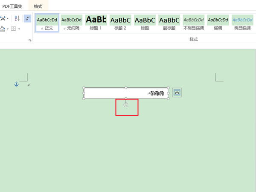The height and width of the screenshot is (192, 256).
Task: Open the borders dropdown arrow
Action: tap(19, 29)
